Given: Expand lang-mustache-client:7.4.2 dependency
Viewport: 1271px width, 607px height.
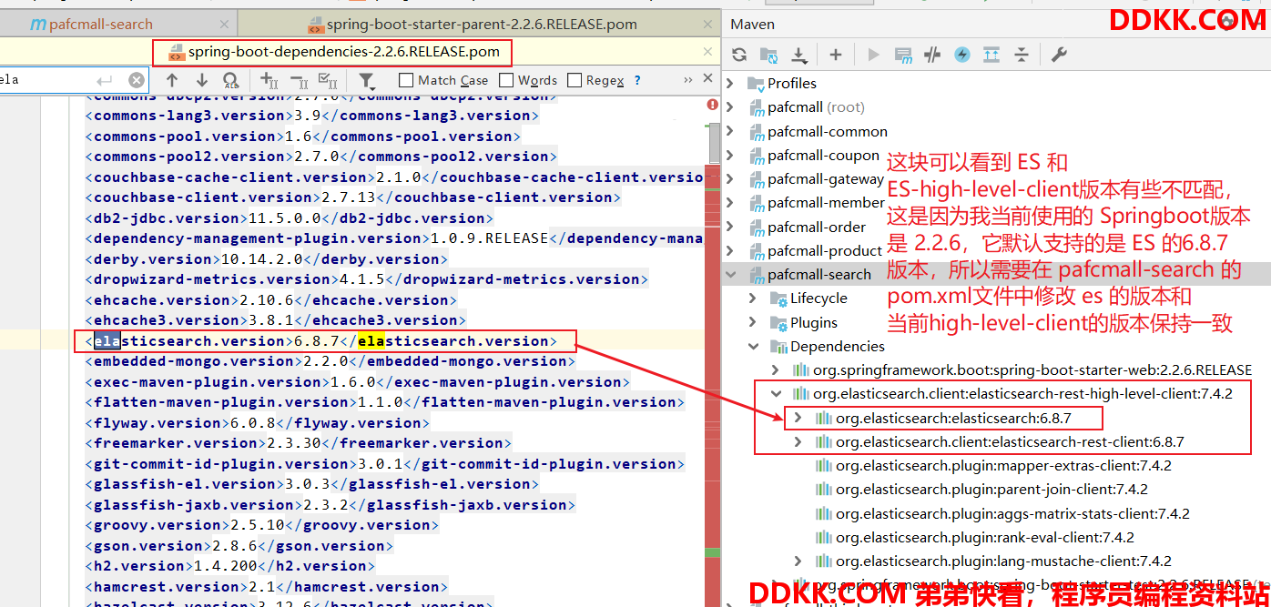Looking at the screenshot, I should pyautogui.click(x=798, y=561).
